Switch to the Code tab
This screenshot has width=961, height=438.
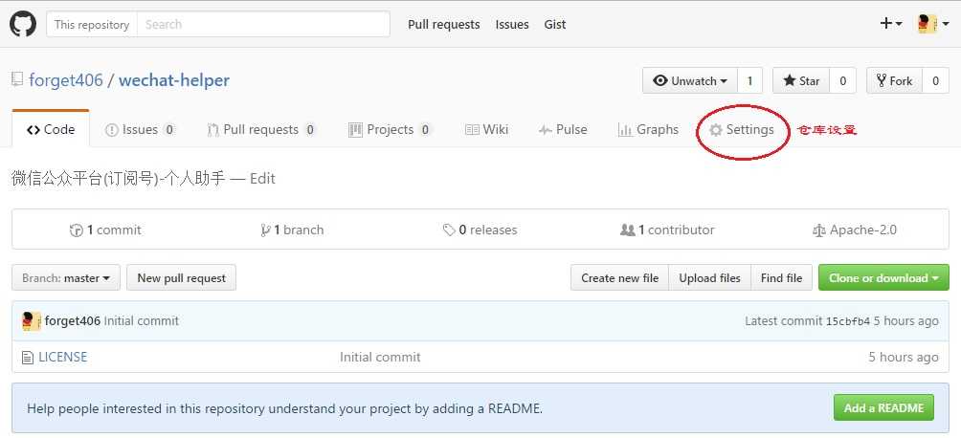pos(51,129)
